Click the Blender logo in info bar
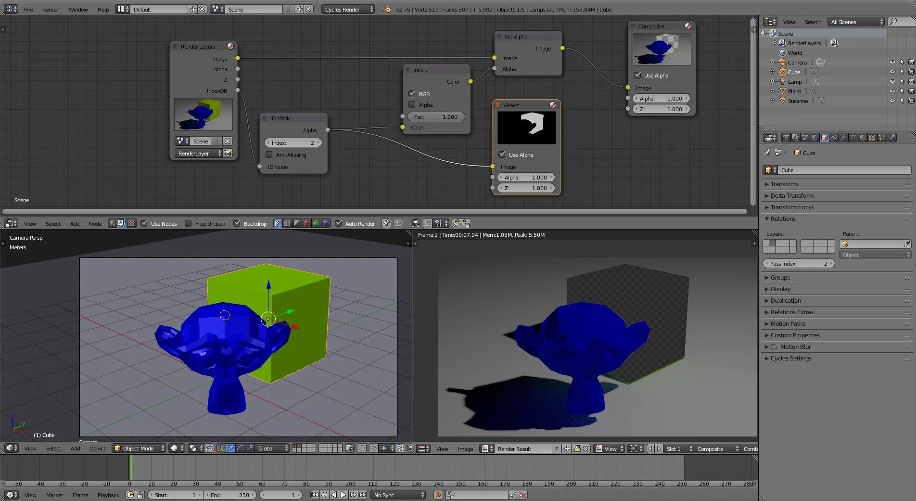This screenshot has height=501, width=916. (x=387, y=9)
